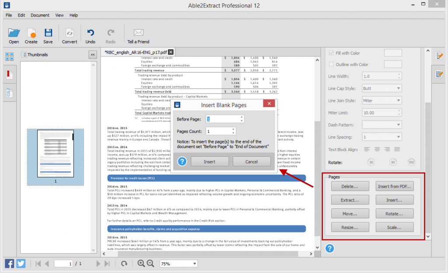
Task: Click the Tell a Friend toolbar icon
Action: pyautogui.click(x=138, y=35)
